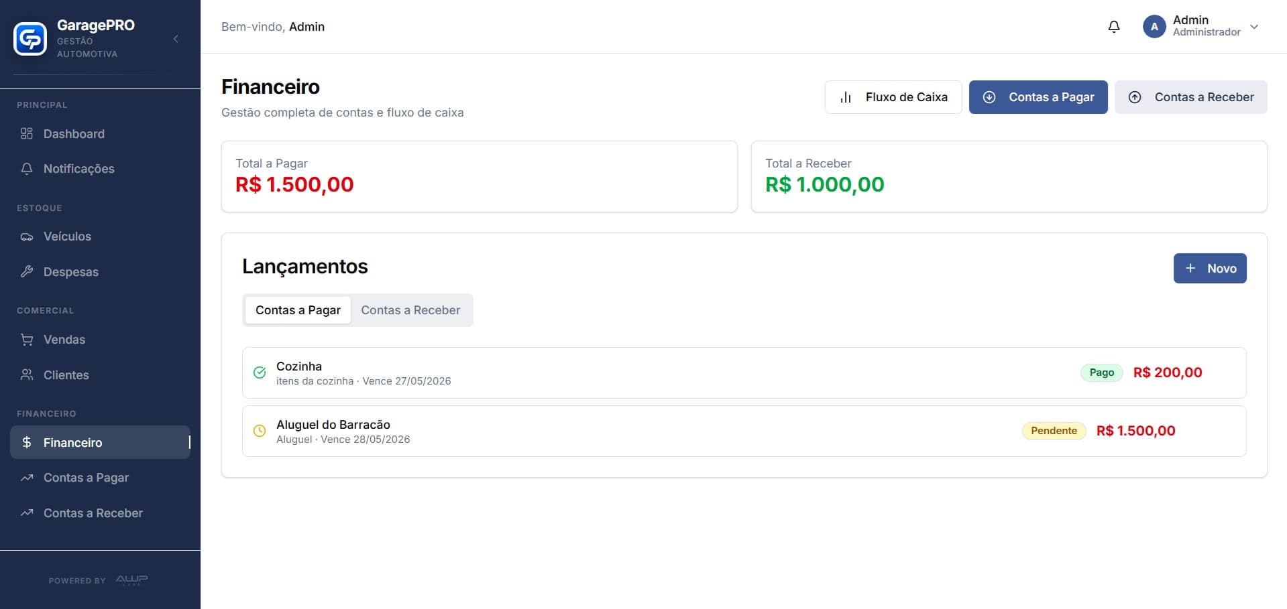Click the top gray Contas a Receber button

1191,97
